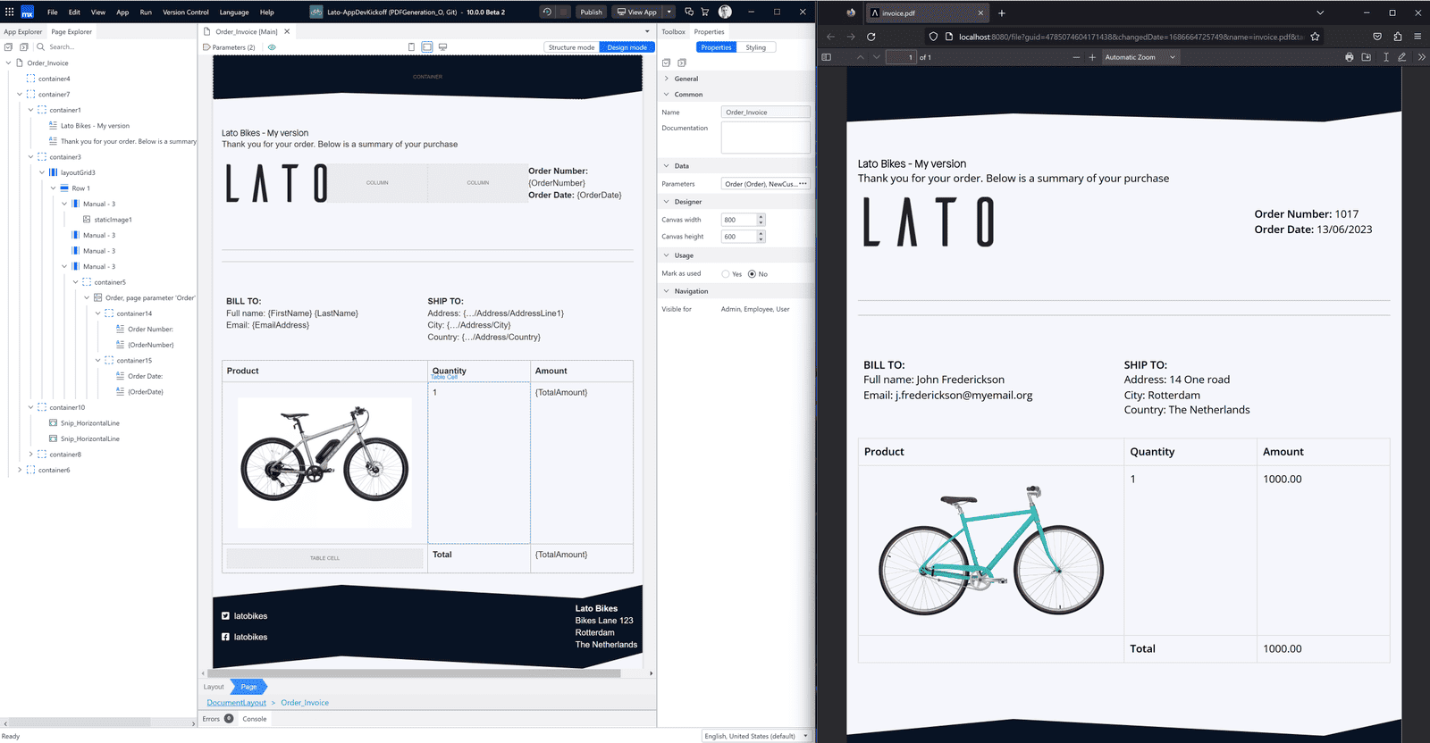Expand the container6 tree node
The image size is (1430, 743).
click(x=20, y=470)
